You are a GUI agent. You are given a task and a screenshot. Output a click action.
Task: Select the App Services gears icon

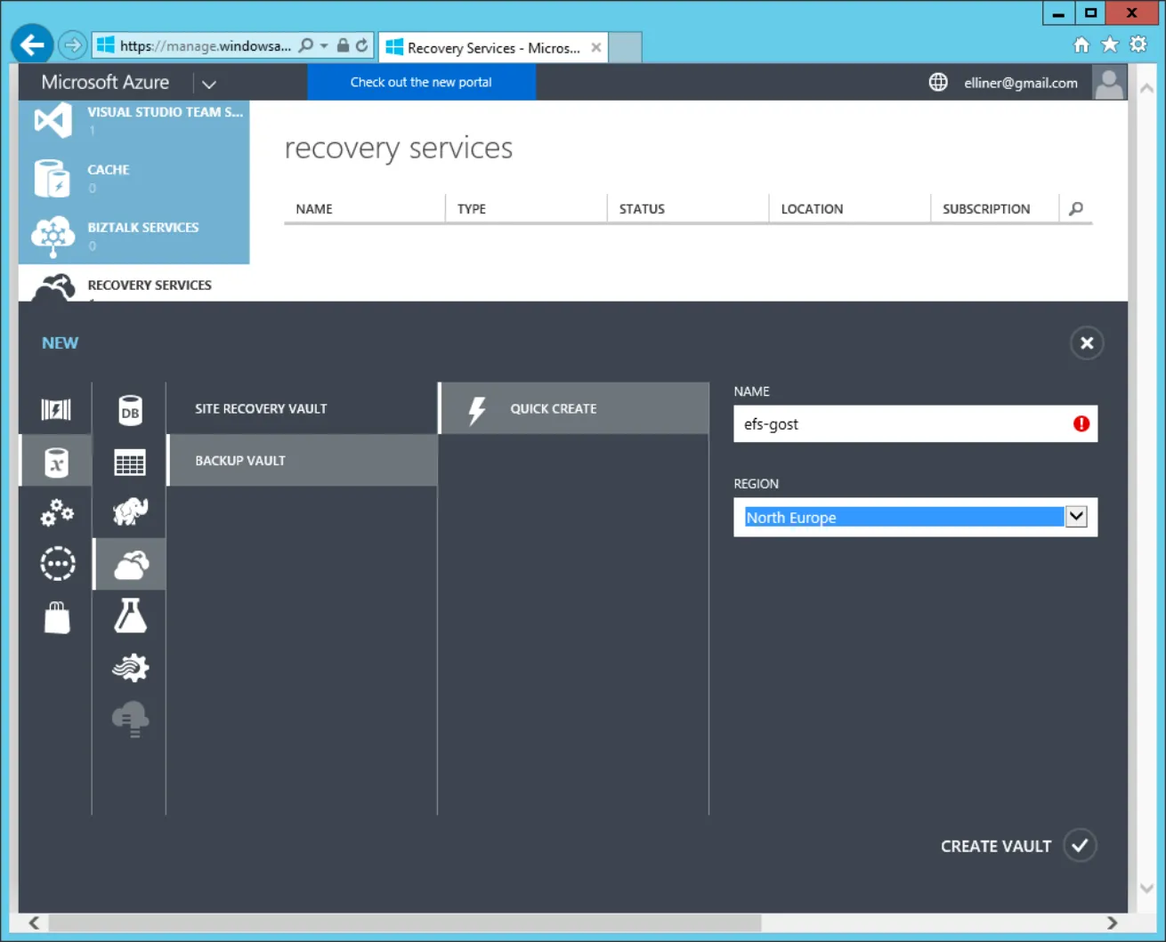pyautogui.click(x=57, y=512)
